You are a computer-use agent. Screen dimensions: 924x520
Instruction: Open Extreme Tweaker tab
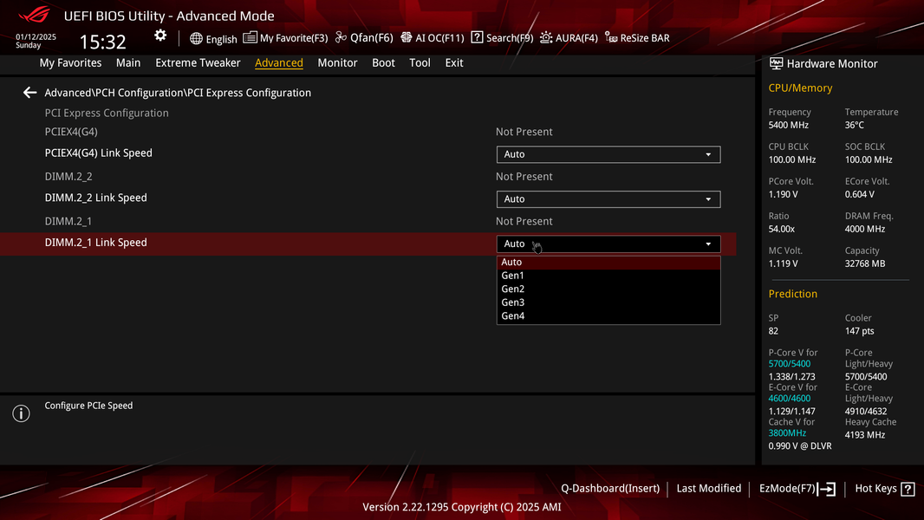click(x=198, y=62)
